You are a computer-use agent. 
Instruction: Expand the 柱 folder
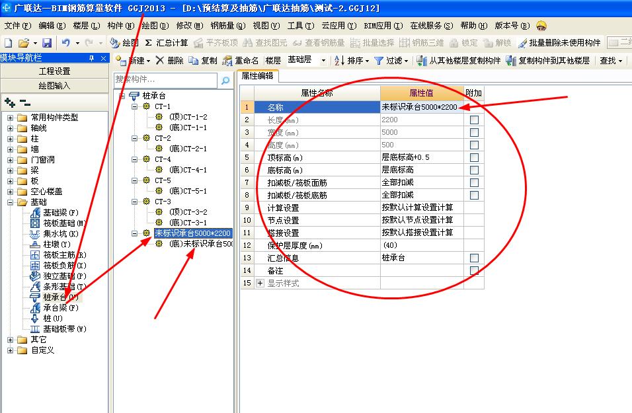coord(11,139)
